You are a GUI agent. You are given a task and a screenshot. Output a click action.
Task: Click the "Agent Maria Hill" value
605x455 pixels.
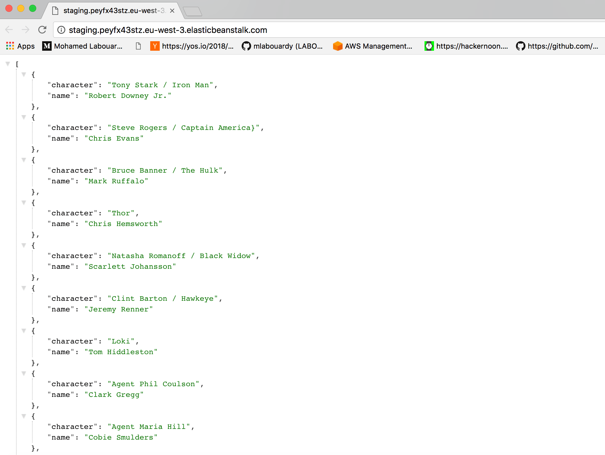[x=149, y=427]
